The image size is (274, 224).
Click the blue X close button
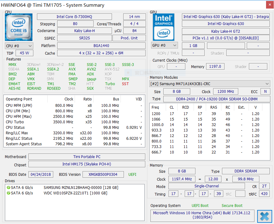click(264, 216)
